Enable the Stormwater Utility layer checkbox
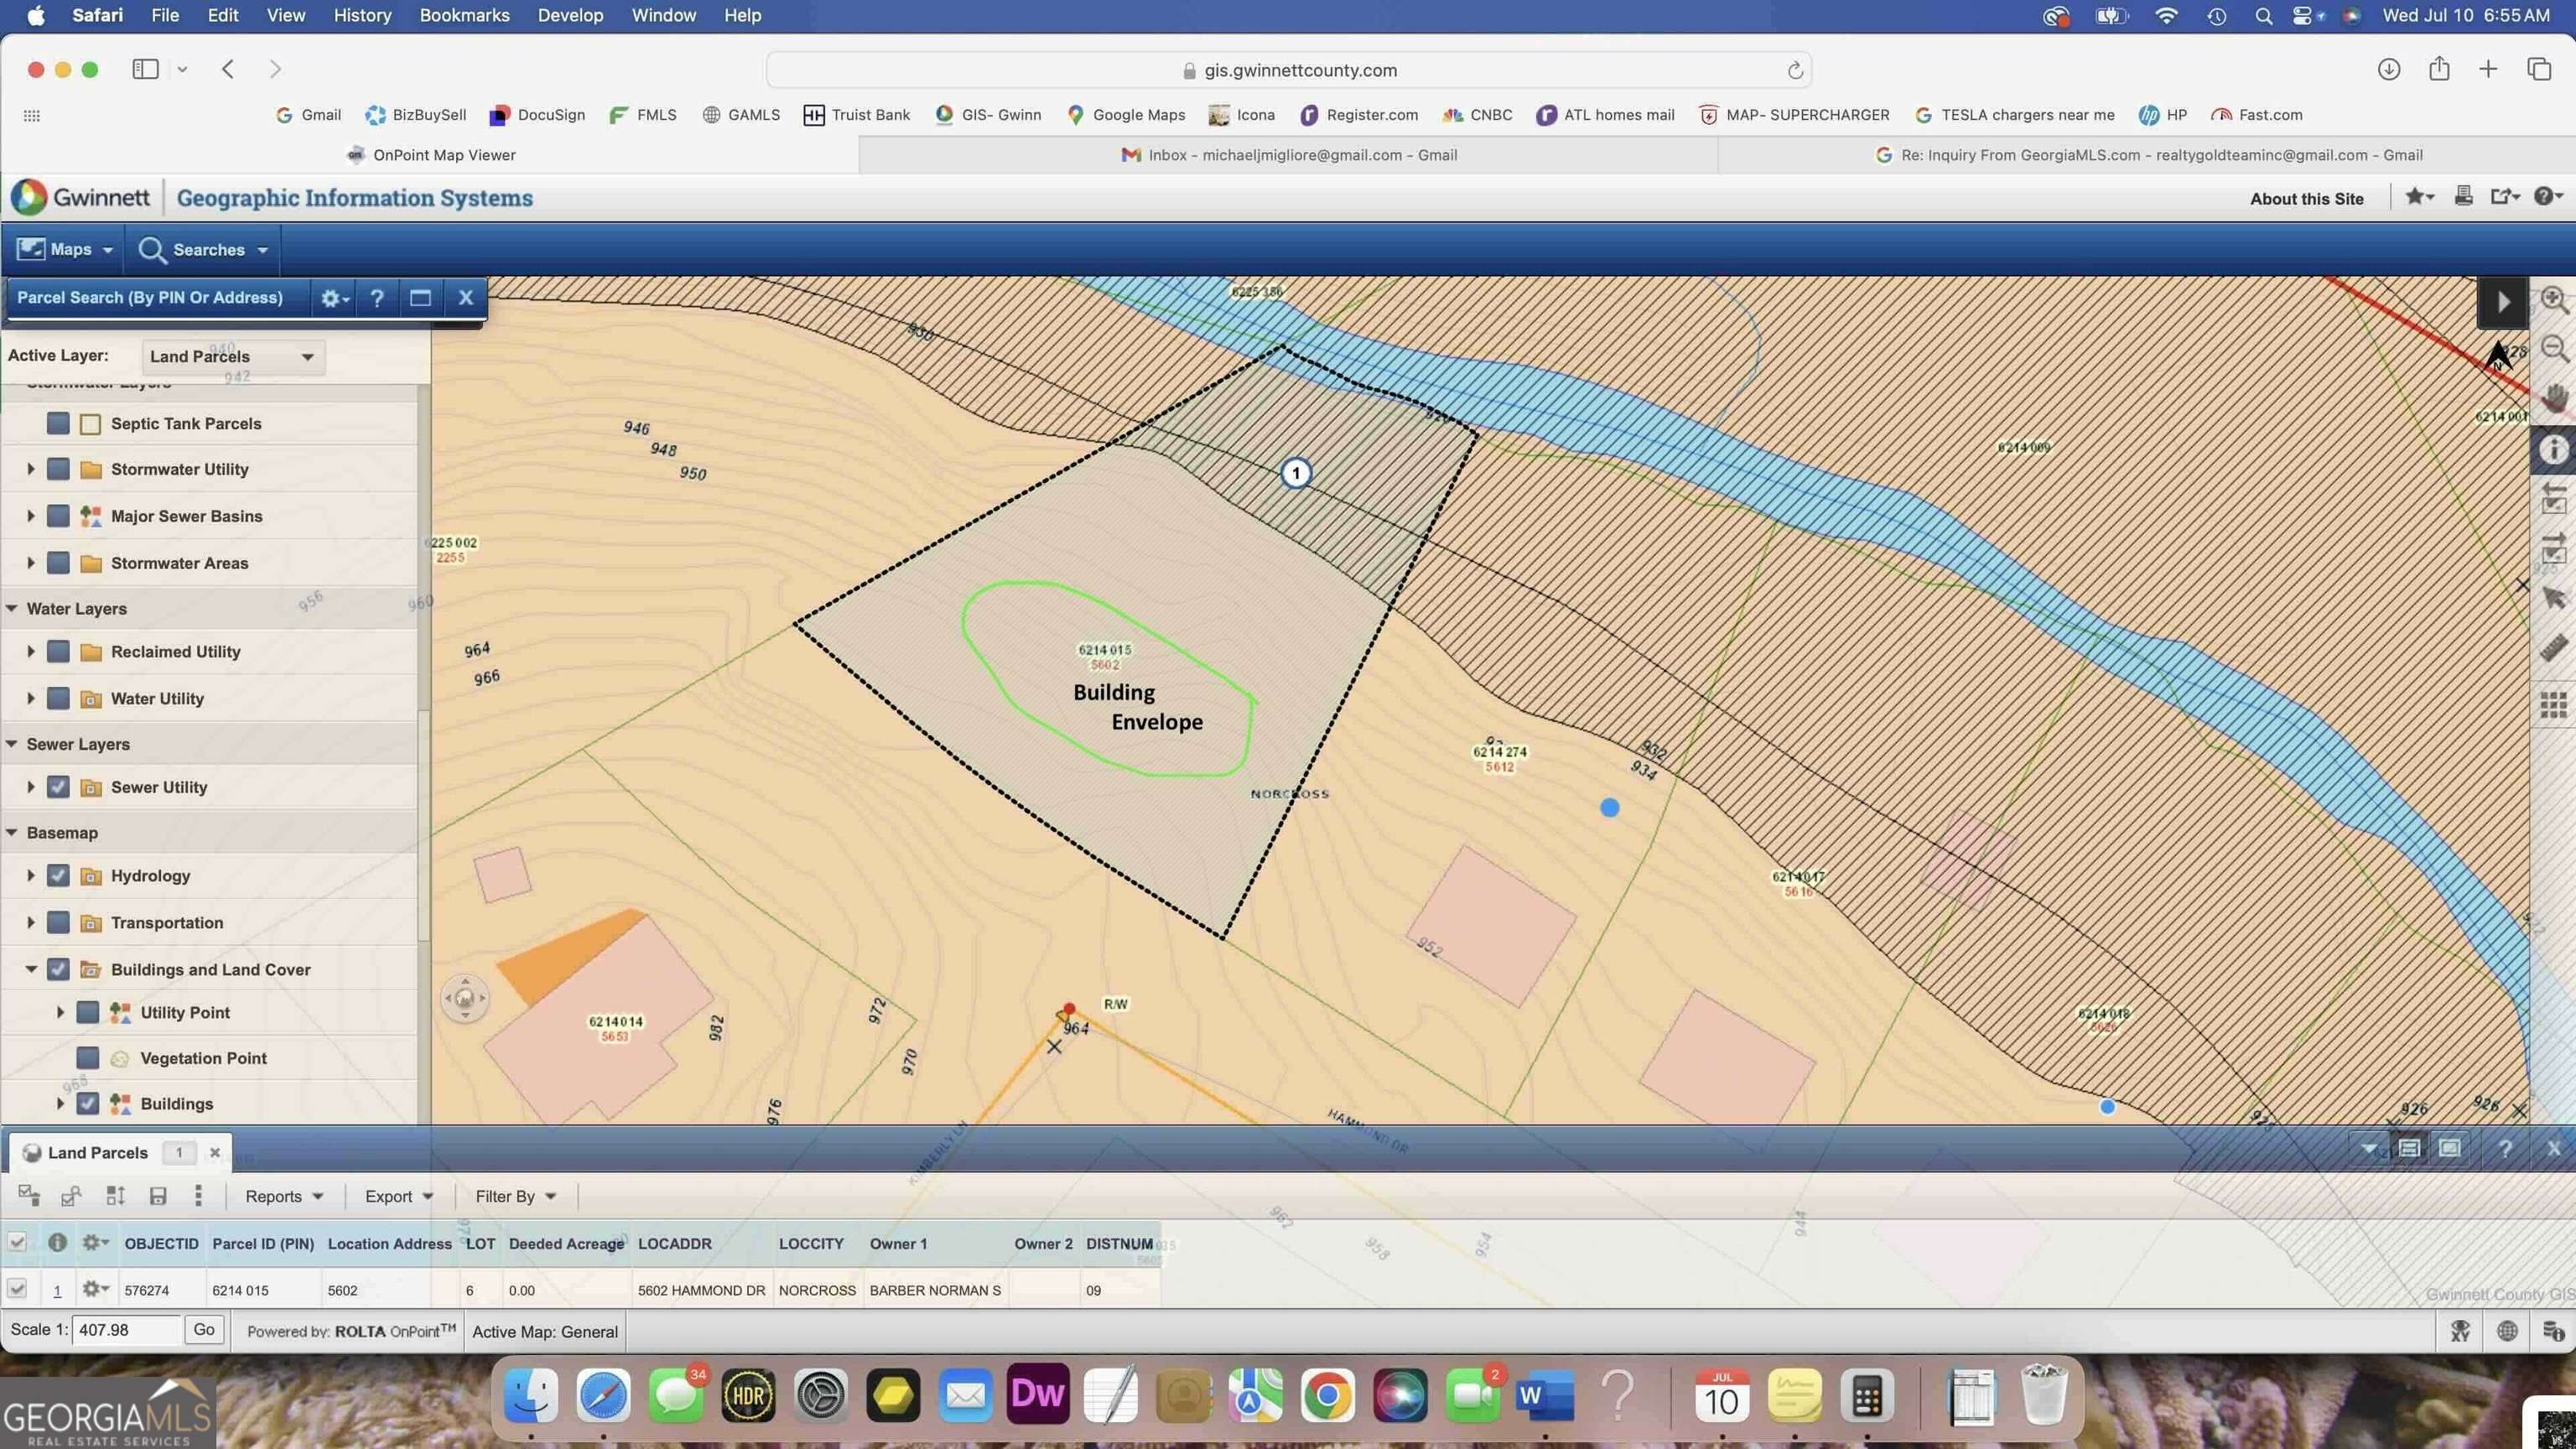 coord(58,469)
